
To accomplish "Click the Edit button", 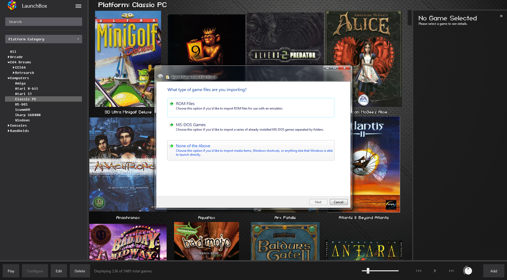I will 59,271.
